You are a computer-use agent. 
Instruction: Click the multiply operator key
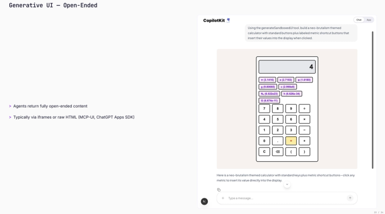[304, 119]
